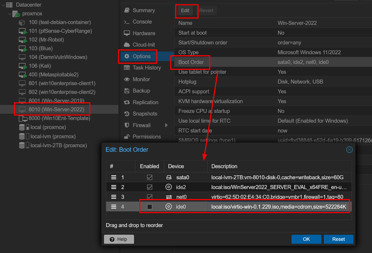
Task: Disable the ide2 boot device checkbox
Action: (x=150, y=187)
